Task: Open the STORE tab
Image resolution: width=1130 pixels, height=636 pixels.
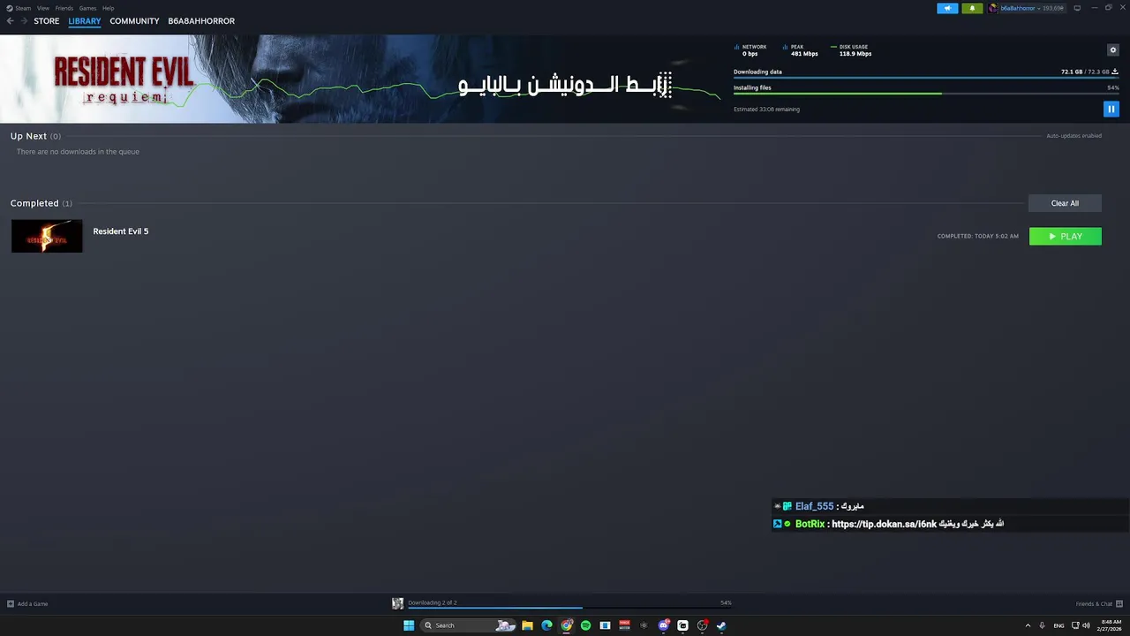Action: coord(47,21)
